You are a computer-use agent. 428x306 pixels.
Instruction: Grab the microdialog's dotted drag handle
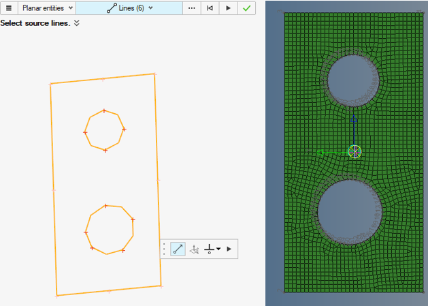[164, 249]
